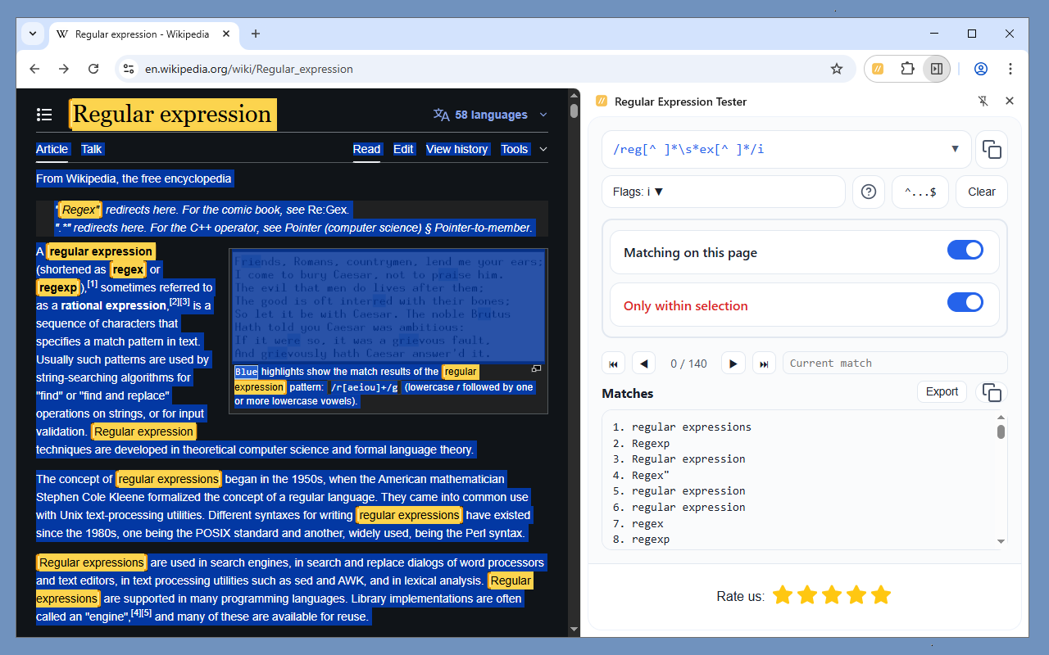The height and width of the screenshot is (655, 1049).
Task: Rate with the third star
Action: pos(832,595)
